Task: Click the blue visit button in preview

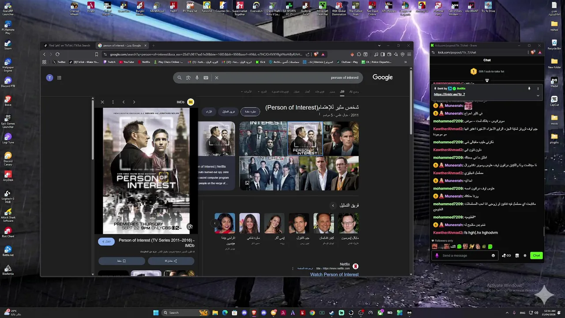Action: pyautogui.click(x=106, y=242)
